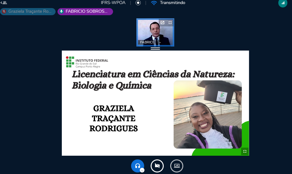Turn on webcam sharing
Image resolution: width=292 pixels, height=174 pixels.
click(157, 166)
